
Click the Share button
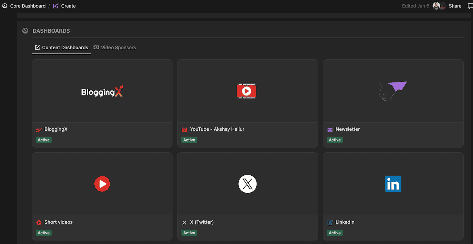tap(455, 6)
